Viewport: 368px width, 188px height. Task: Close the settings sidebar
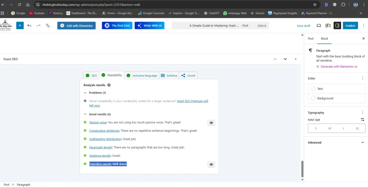coord(364,39)
